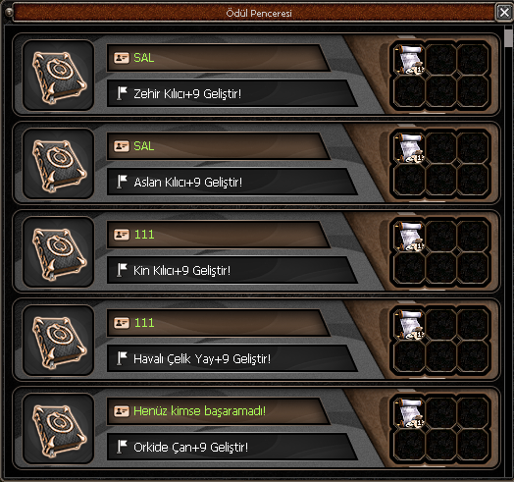Screen dimensions: 514x482
Task: Click the 'Zehir Kılıcı+9 Geliştir!' mission text
Action: [x=187, y=94]
